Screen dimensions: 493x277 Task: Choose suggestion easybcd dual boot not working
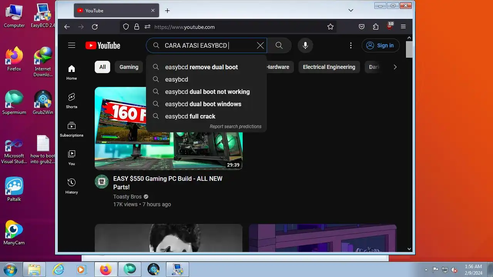click(206, 92)
